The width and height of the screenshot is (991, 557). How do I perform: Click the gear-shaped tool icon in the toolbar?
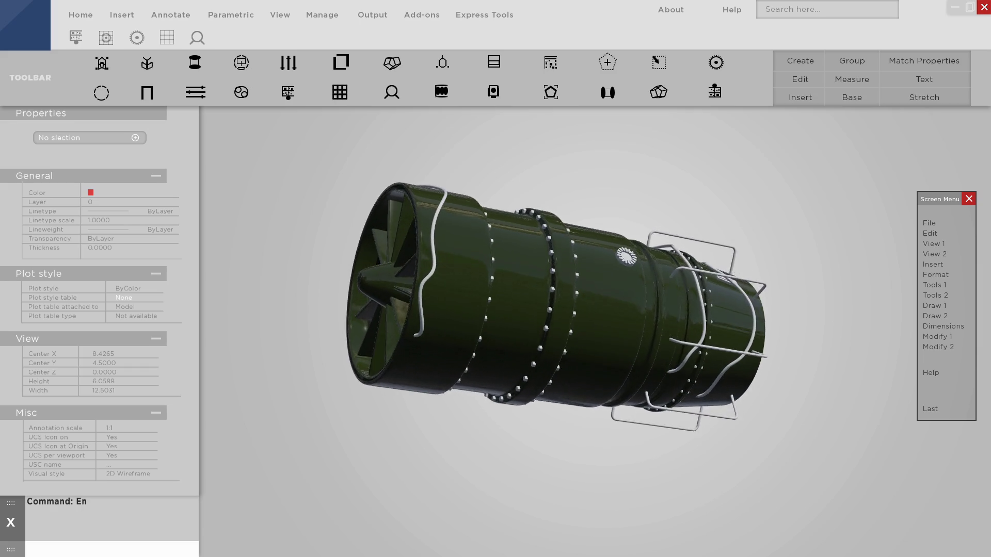coord(715,62)
